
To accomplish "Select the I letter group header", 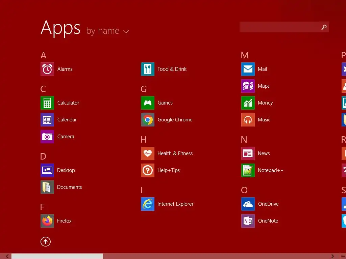I will click(142, 190).
